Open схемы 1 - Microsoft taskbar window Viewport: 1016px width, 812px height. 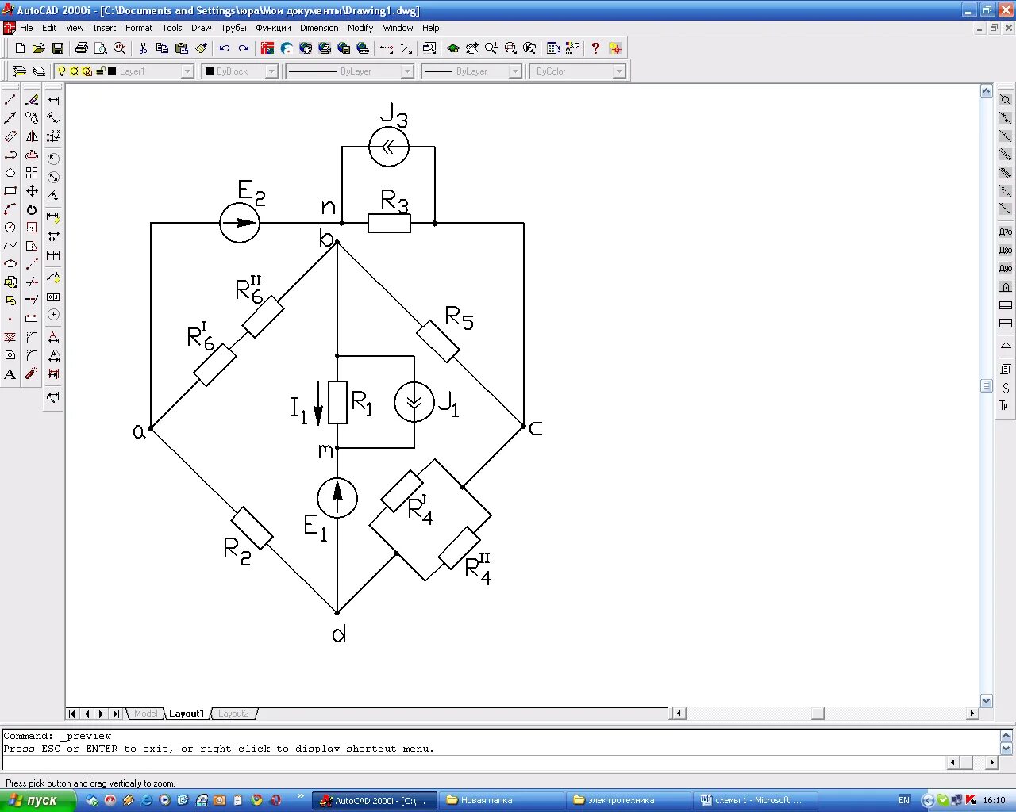755,800
